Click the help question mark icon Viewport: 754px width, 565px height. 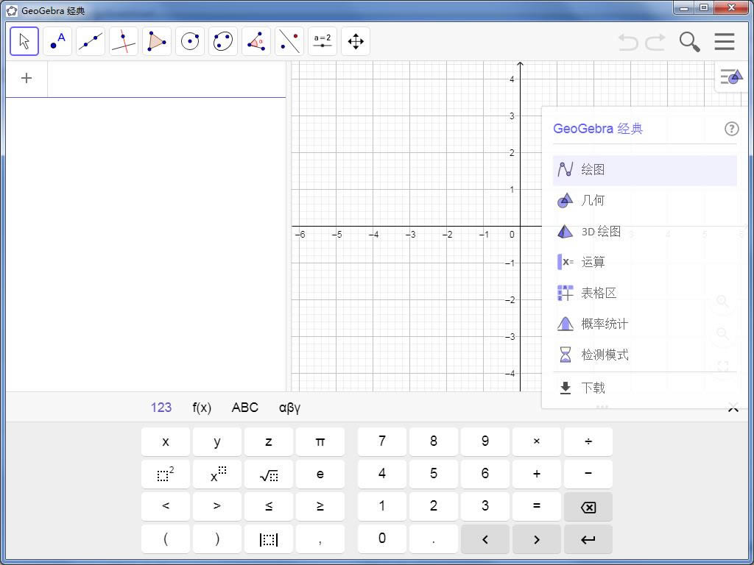coord(731,129)
